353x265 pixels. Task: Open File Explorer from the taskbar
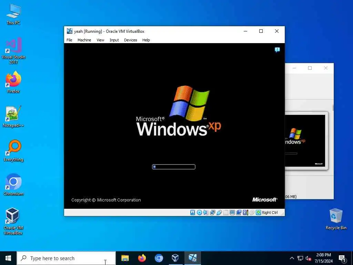pyautogui.click(x=125, y=258)
